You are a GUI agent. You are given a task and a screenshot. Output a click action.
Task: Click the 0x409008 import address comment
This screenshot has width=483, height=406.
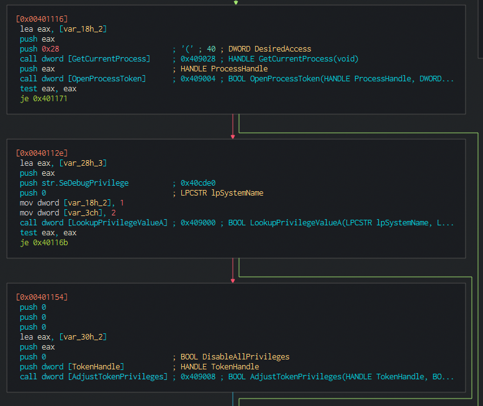coord(198,377)
